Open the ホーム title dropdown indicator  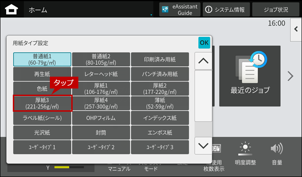click(x=151, y=15)
